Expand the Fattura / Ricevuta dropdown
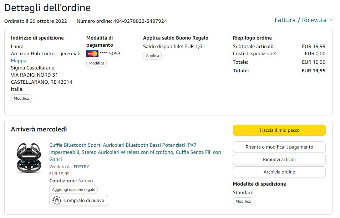 pos(303,20)
